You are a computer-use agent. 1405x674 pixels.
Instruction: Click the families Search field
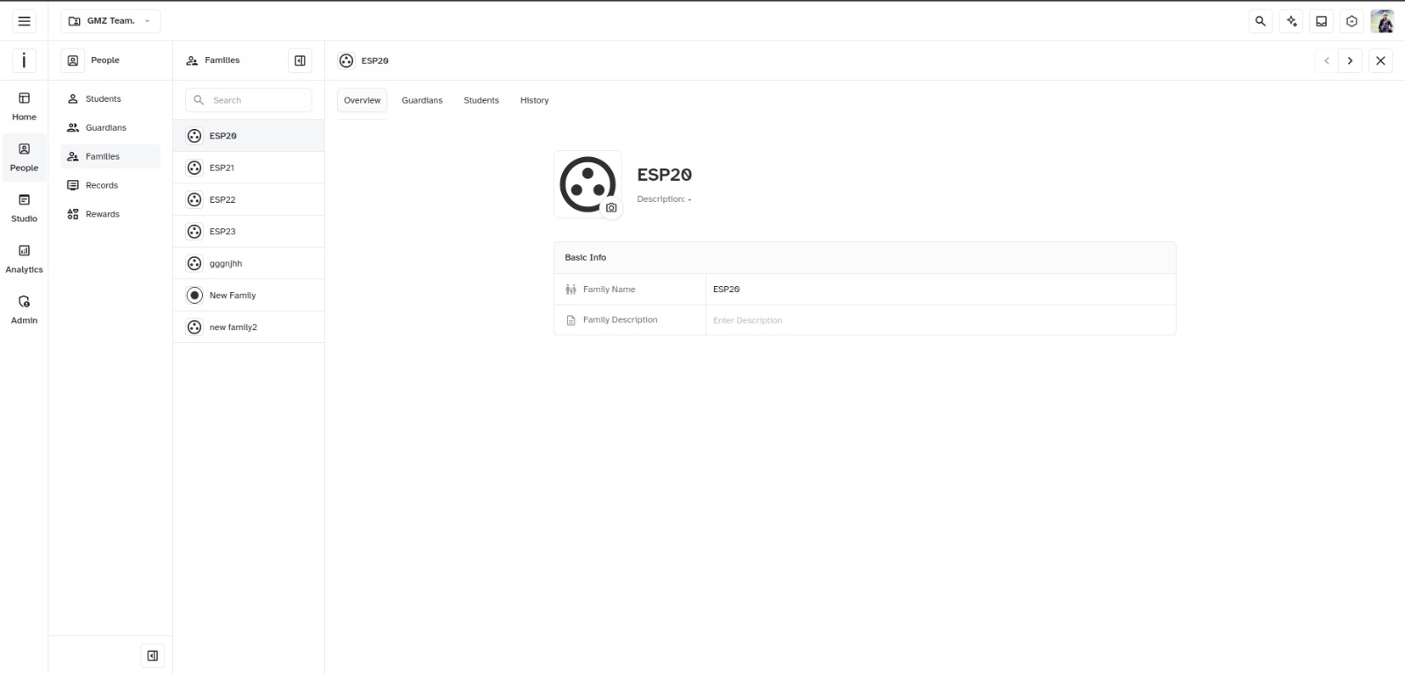(249, 100)
